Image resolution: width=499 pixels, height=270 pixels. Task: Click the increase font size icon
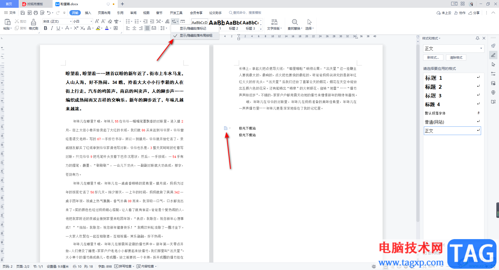(97, 22)
